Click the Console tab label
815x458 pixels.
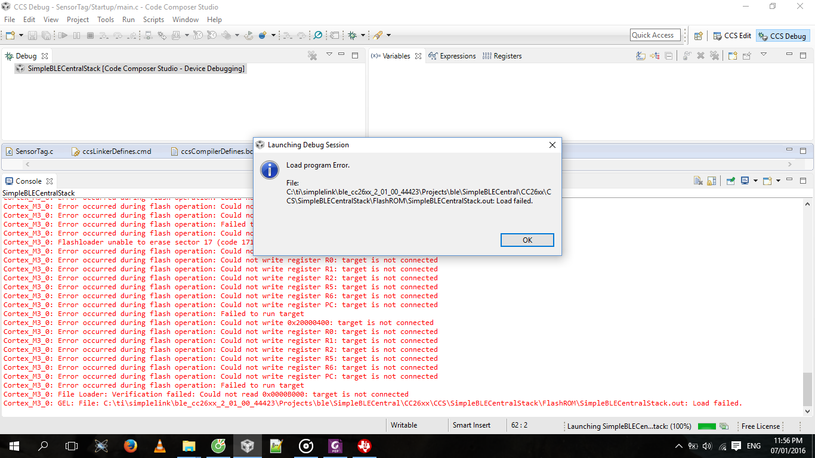28,181
